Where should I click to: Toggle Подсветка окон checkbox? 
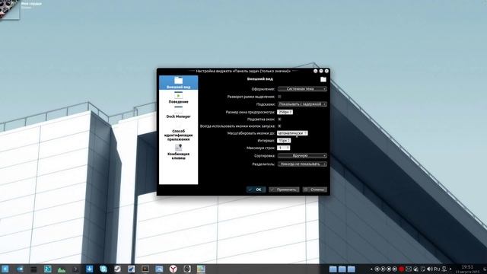[279, 119]
